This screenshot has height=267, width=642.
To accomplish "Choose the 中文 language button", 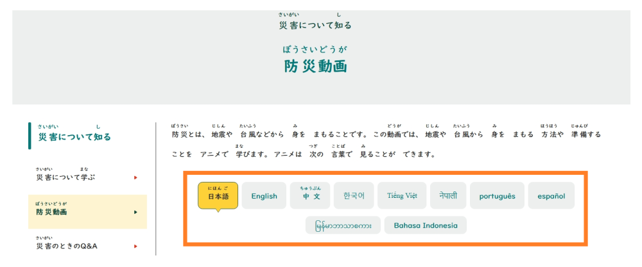I will [x=310, y=195].
